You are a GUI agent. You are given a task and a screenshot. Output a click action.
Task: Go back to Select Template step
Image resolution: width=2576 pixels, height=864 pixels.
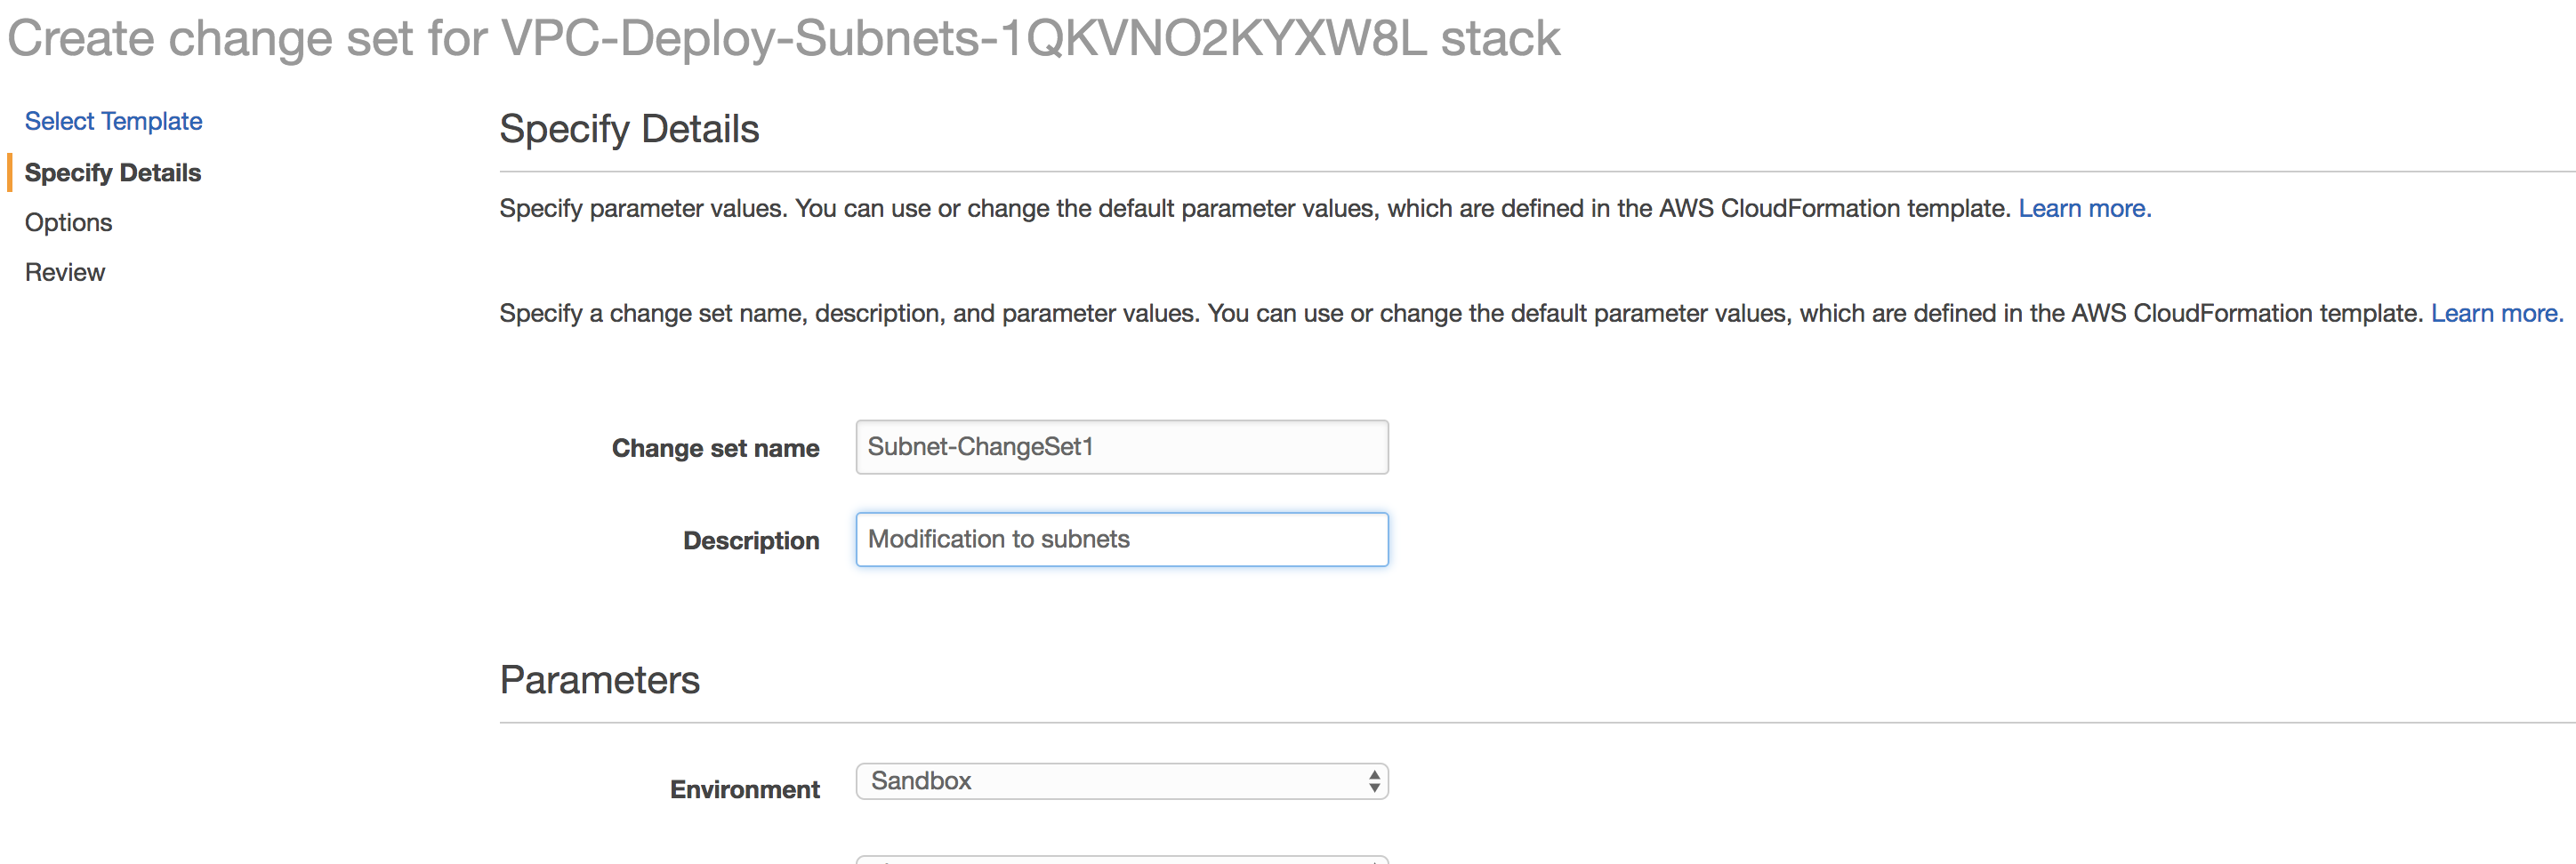click(113, 121)
